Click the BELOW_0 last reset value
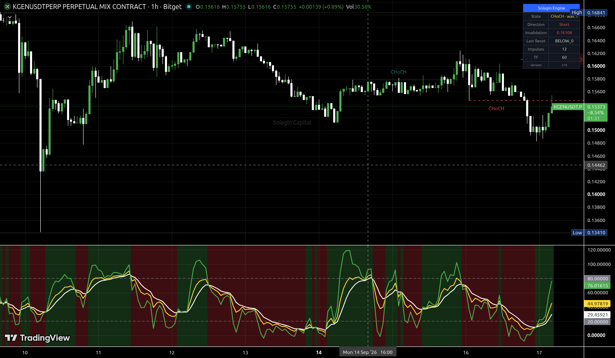615x358 pixels. 564,41
